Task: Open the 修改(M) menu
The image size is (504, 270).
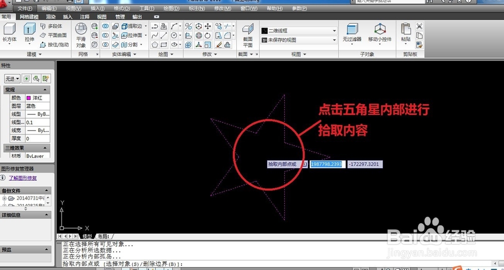Action: point(222,9)
